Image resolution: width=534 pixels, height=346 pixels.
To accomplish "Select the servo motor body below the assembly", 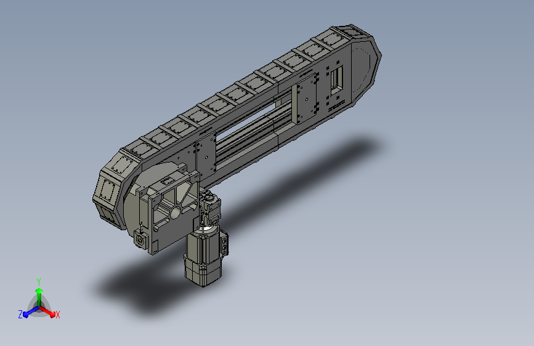I will click(x=203, y=257).
